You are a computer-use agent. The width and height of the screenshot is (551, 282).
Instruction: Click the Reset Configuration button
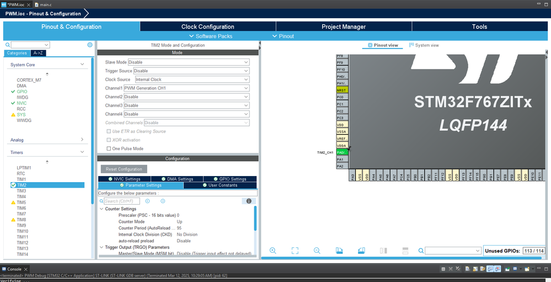pyautogui.click(x=124, y=169)
